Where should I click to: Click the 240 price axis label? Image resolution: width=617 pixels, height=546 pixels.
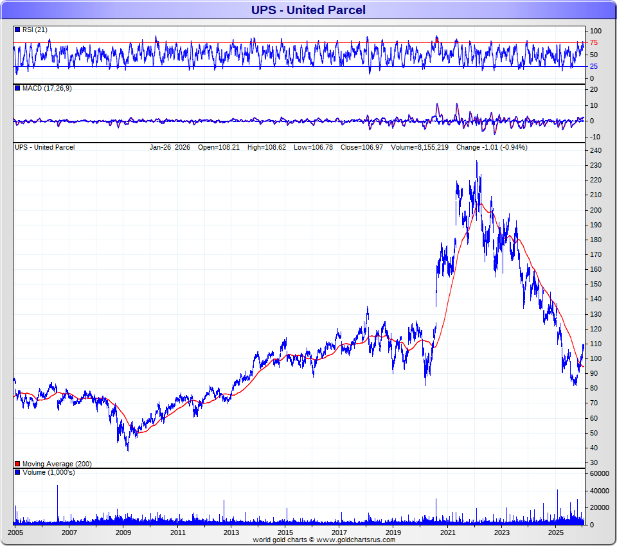(596, 151)
